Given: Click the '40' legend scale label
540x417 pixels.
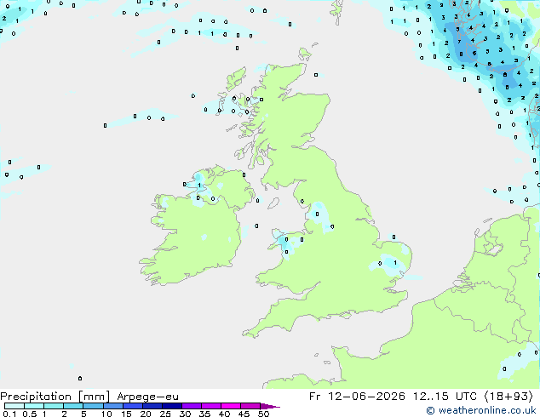Looking at the screenshot, I should [224, 414].
